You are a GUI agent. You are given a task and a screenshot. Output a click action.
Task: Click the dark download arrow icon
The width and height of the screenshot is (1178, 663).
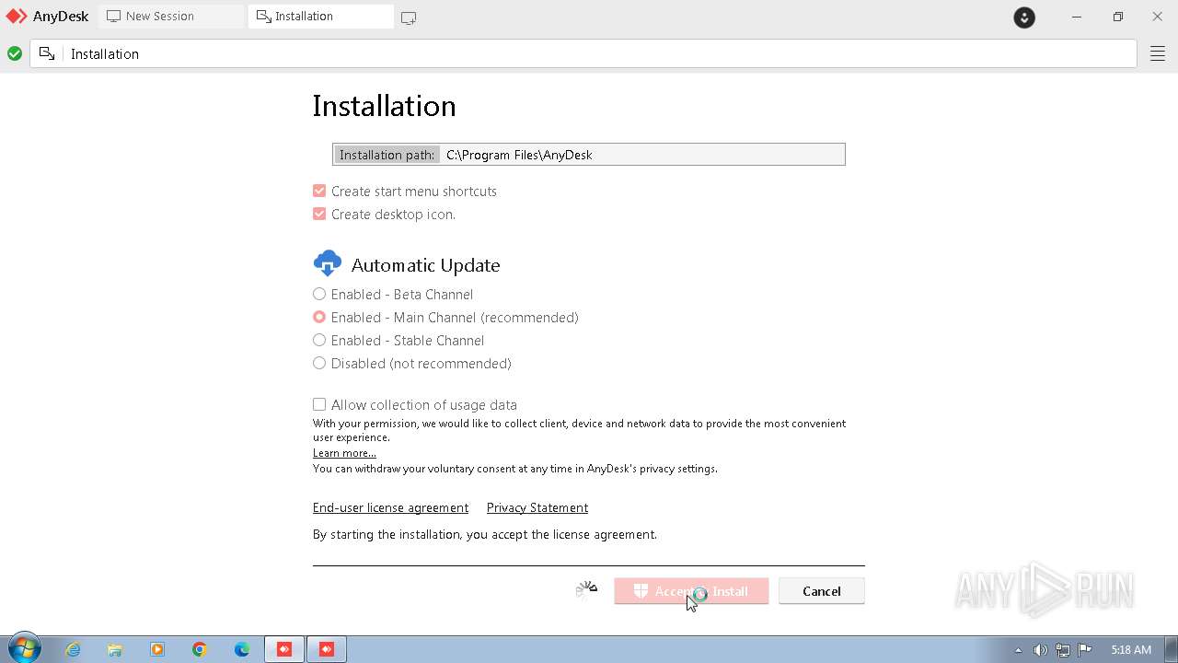coord(1024,17)
